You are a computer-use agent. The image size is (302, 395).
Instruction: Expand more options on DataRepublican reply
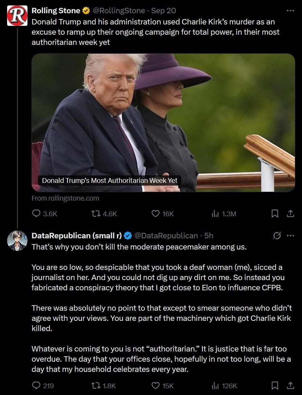pyautogui.click(x=290, y=236)
